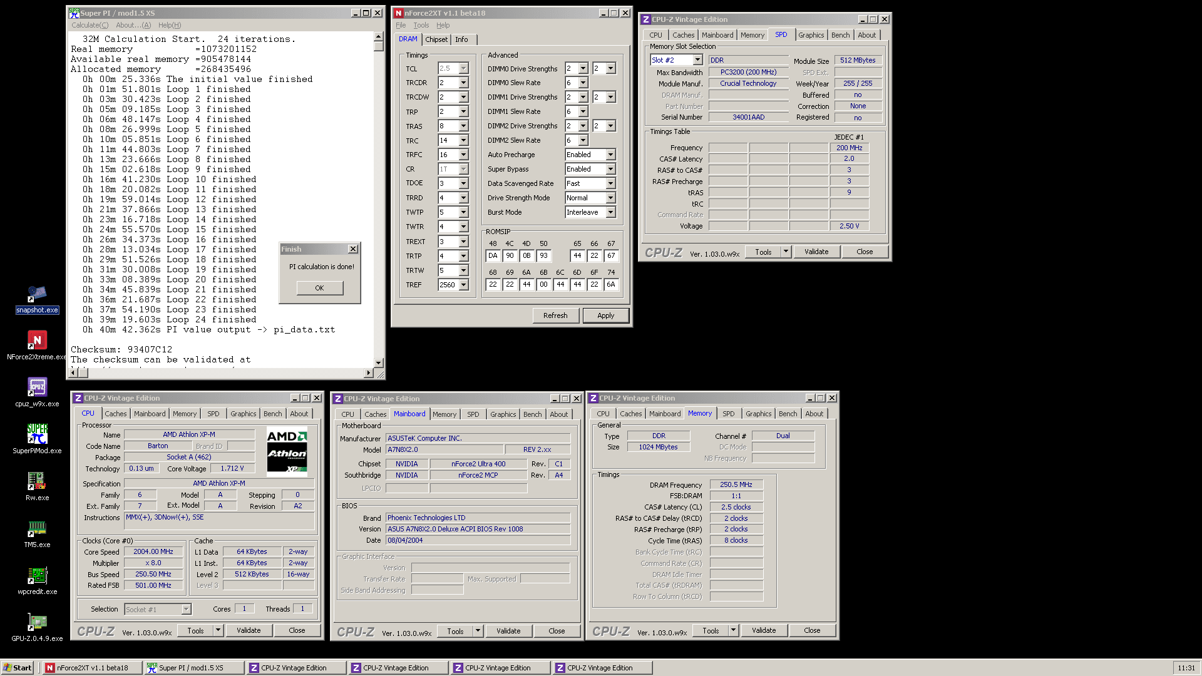Open Calculate menu in Super PI
The height and width of the screenshot is (676, 1202).
(x=90, y=25)
